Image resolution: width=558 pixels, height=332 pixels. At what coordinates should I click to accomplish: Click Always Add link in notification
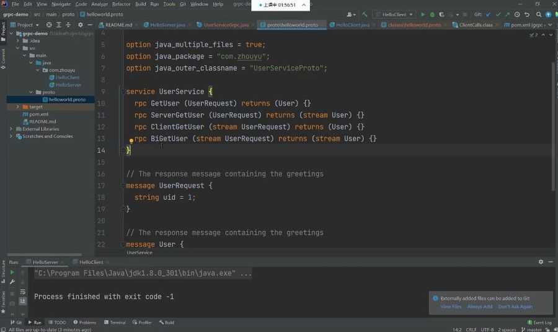point(480,307)
